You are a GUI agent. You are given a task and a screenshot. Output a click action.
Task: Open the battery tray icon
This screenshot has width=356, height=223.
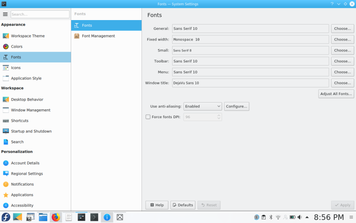pyautogui.click(x=292, y=217)
